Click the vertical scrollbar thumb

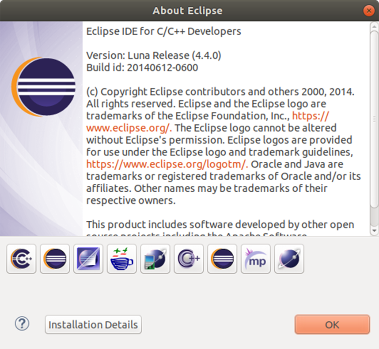click(374, 119)
